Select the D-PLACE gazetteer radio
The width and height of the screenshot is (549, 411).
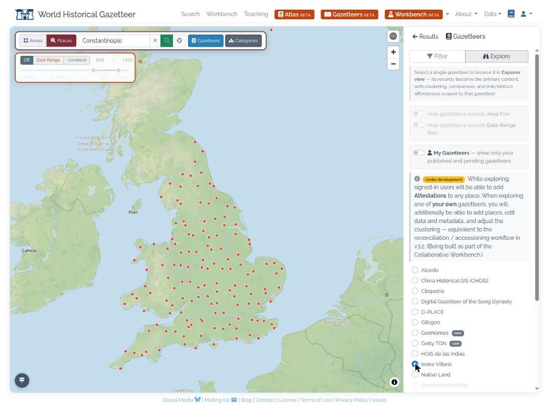(x=415, y=312)
